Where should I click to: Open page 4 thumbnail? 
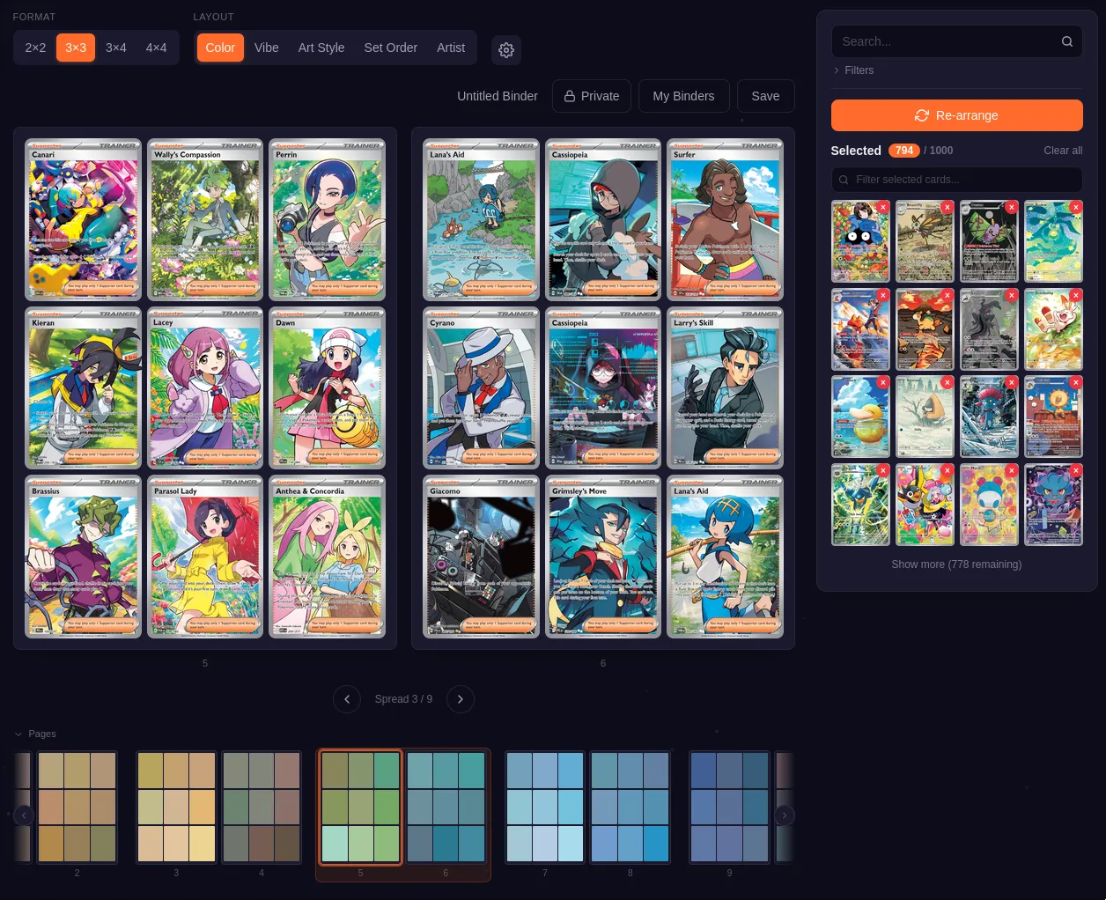262,808
